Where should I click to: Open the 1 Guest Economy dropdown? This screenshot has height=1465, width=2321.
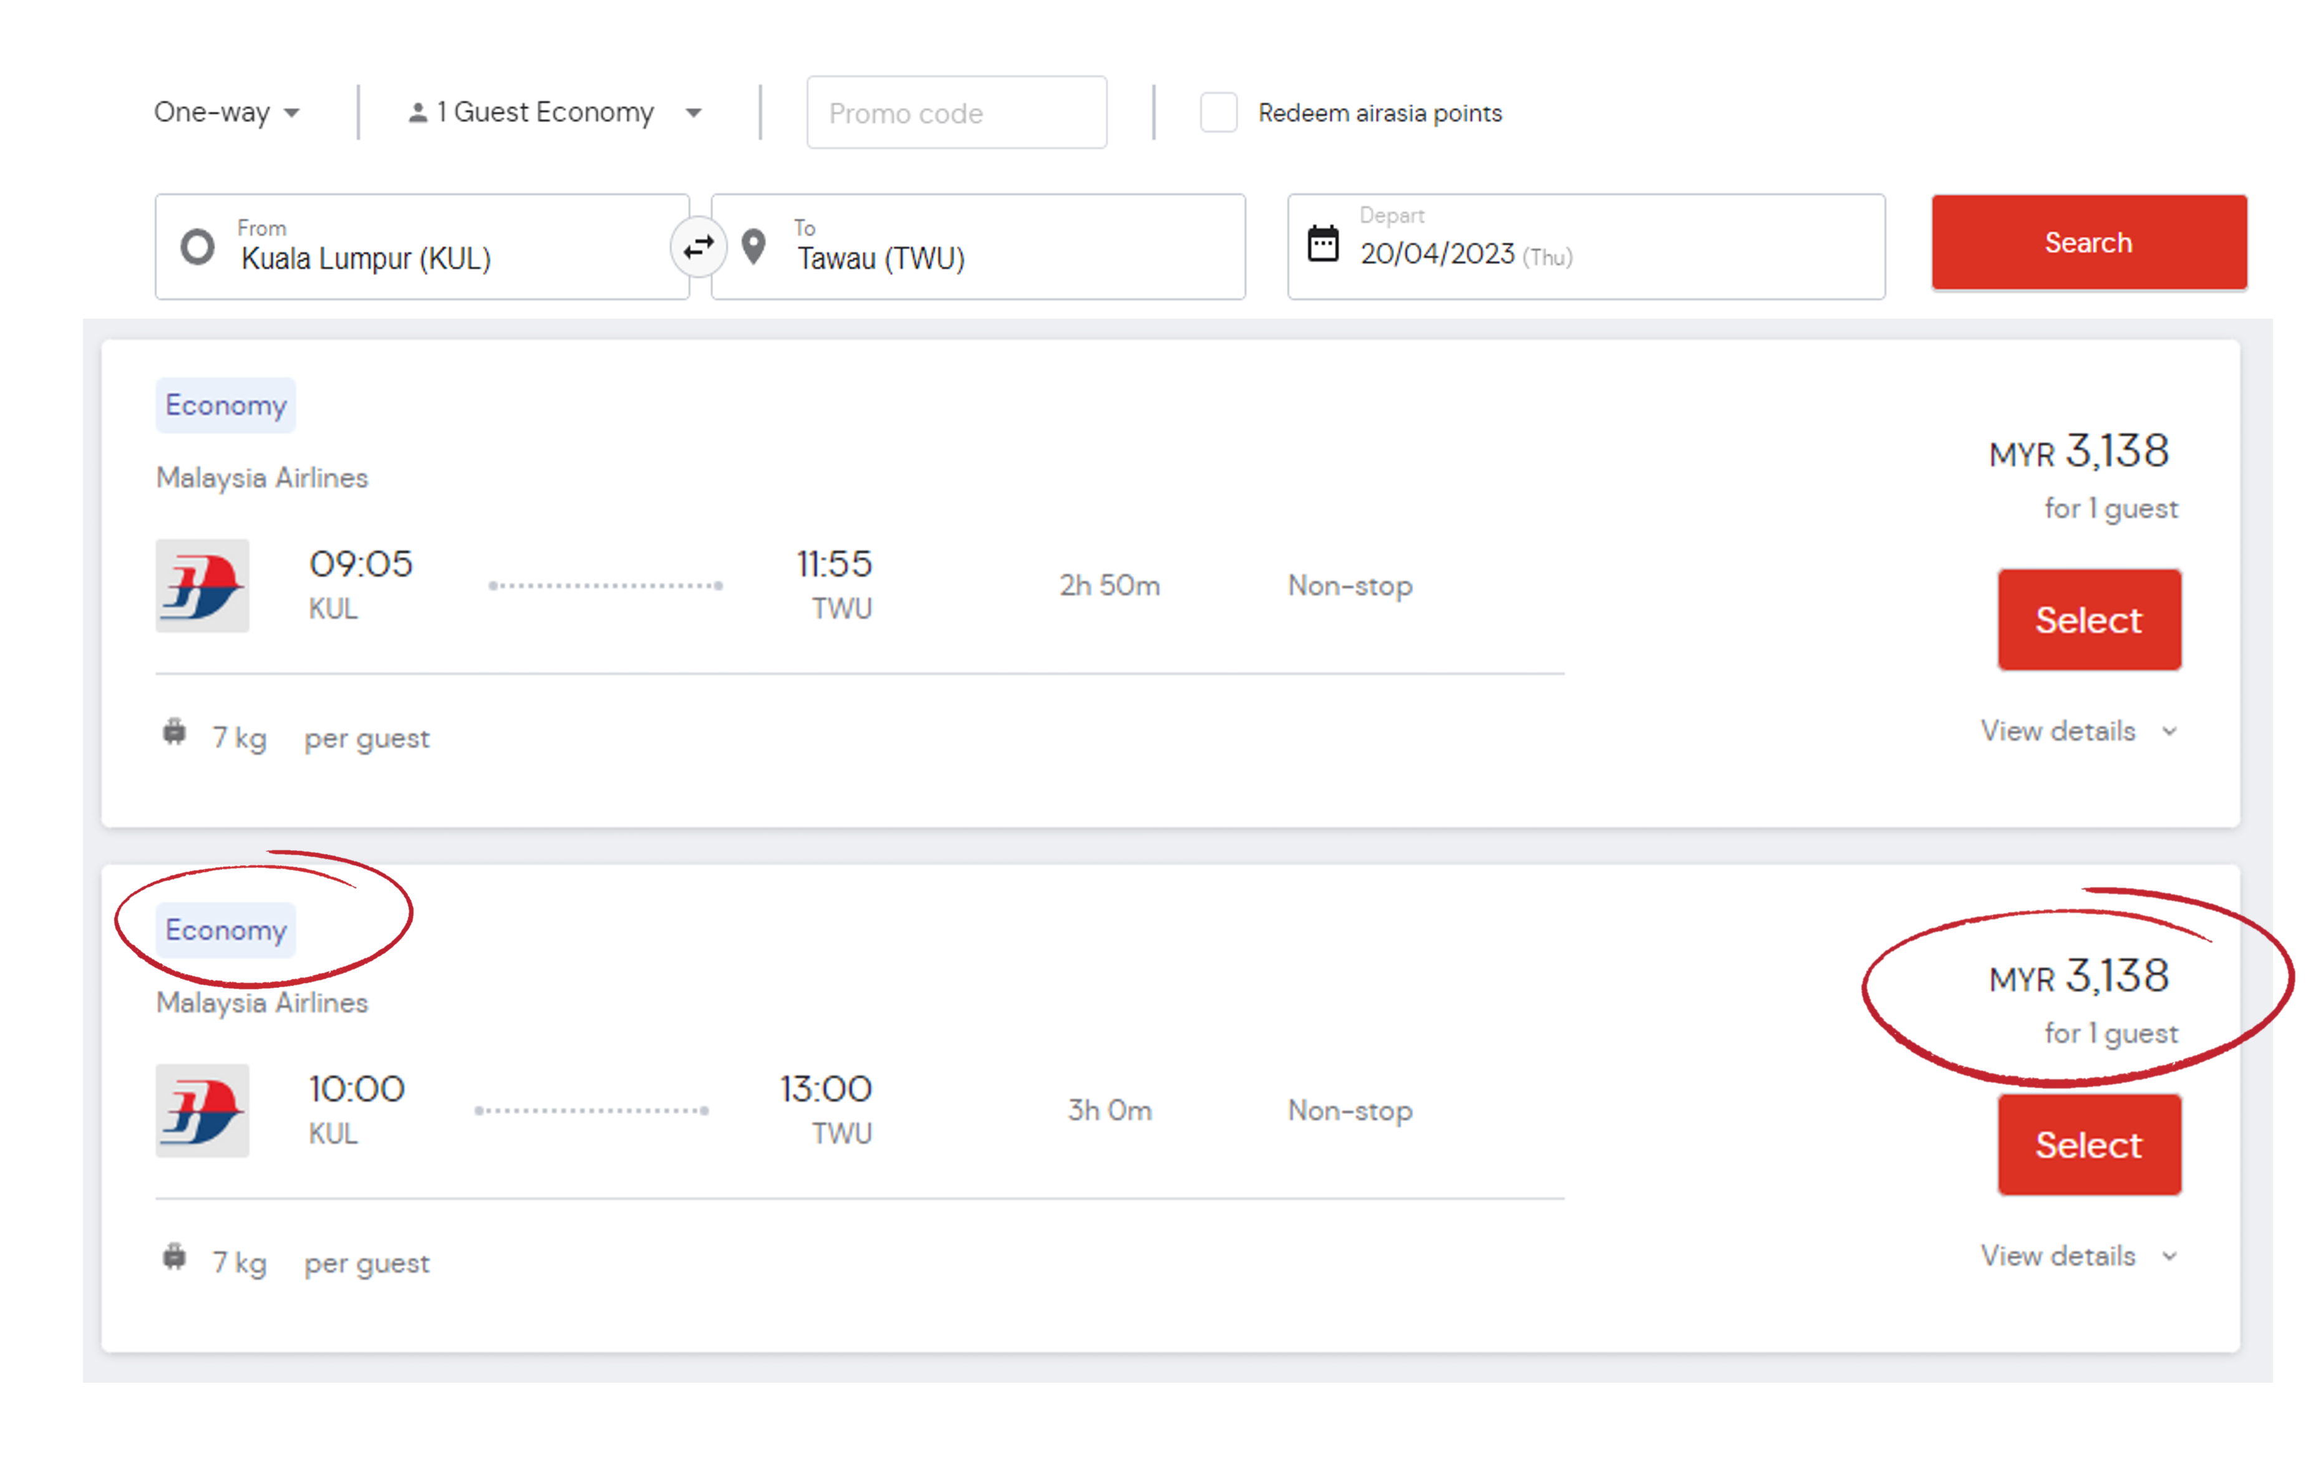(x=555, y=113)
